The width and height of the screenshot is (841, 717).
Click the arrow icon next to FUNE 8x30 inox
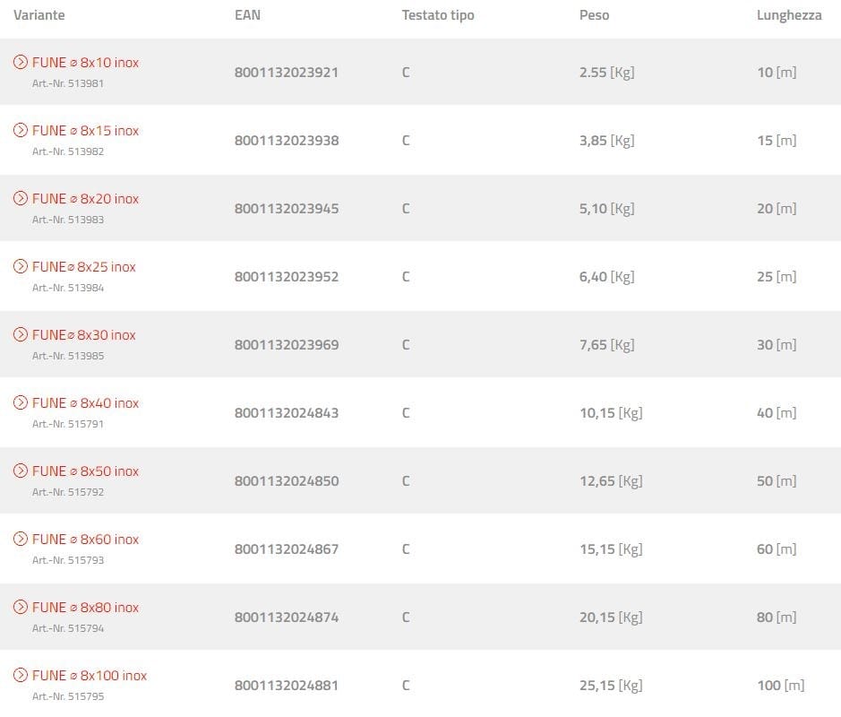pyautogui.click(x=21, y=334)
